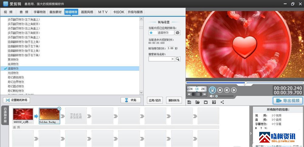Click the speed jog wheel slider
The width and height of the screenshot is (304, 147).
(197, 94)
